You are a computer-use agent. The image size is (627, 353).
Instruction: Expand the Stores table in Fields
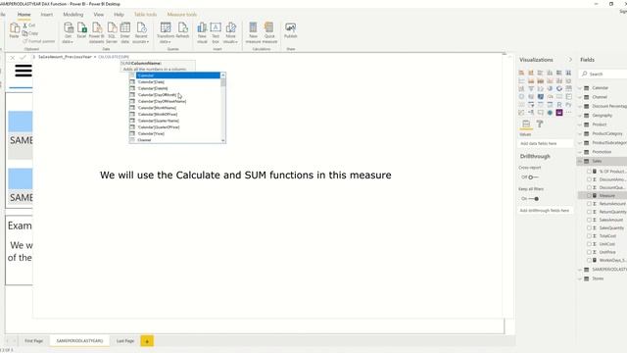580,278
